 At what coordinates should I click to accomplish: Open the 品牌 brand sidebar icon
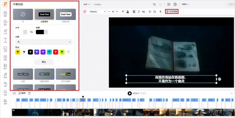[5, 101]
